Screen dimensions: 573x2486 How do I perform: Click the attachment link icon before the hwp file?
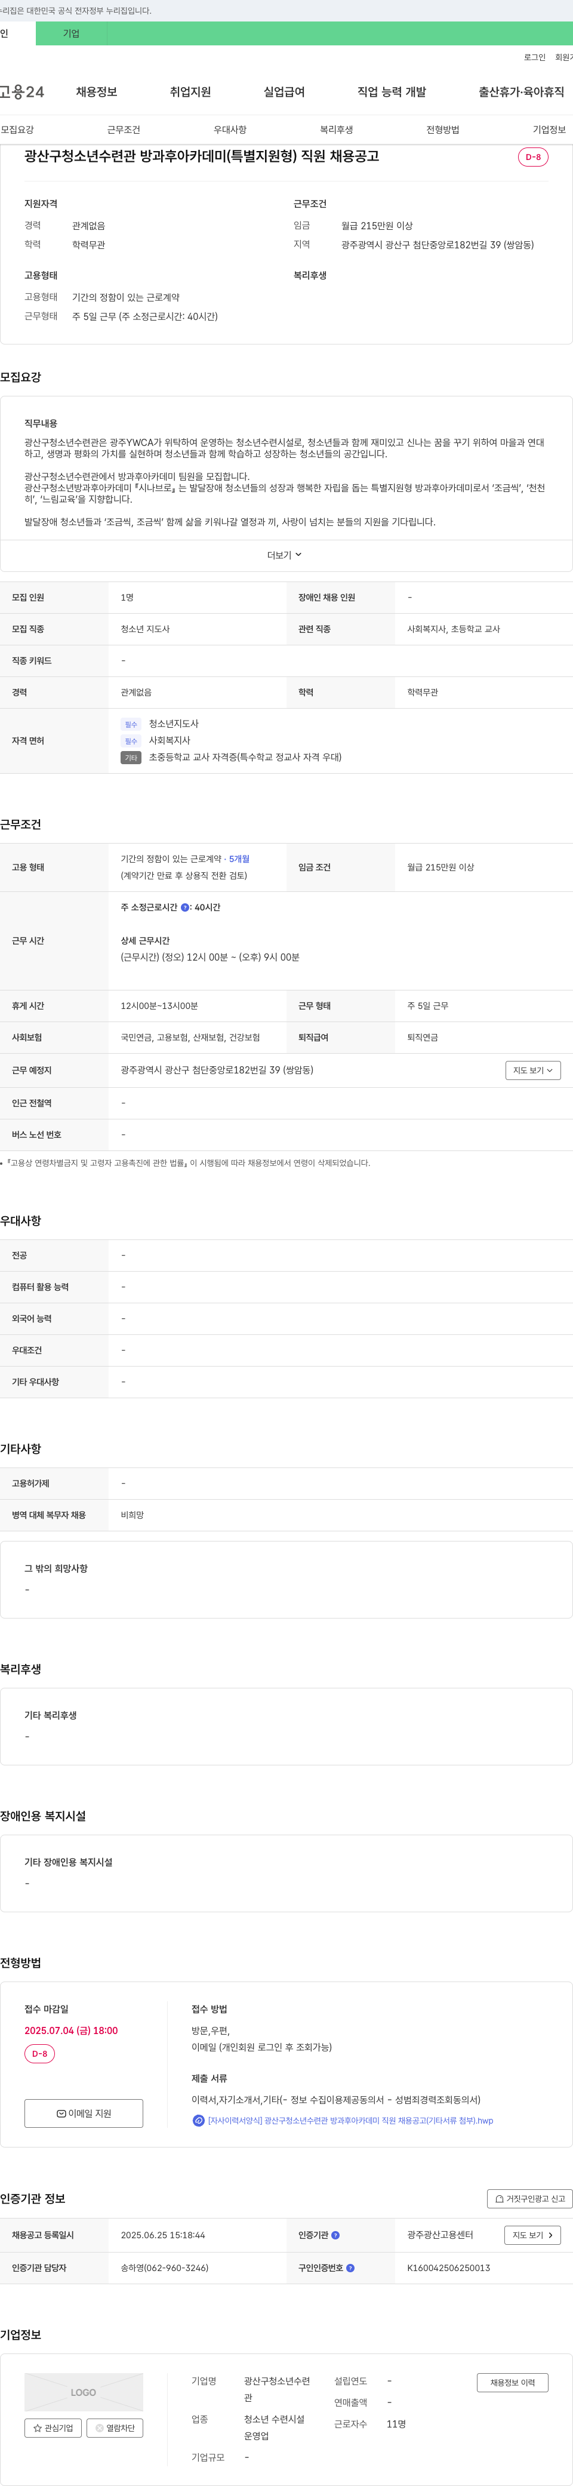tap(199, 2120)
